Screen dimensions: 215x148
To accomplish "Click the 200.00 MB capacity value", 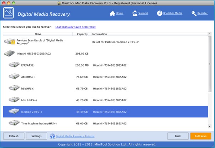I will point(82,65).
